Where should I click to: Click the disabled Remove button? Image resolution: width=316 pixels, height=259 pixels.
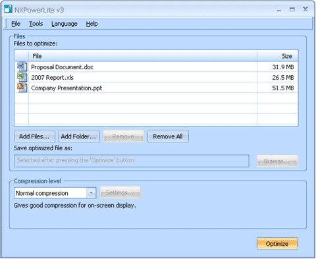click(124, 136)
